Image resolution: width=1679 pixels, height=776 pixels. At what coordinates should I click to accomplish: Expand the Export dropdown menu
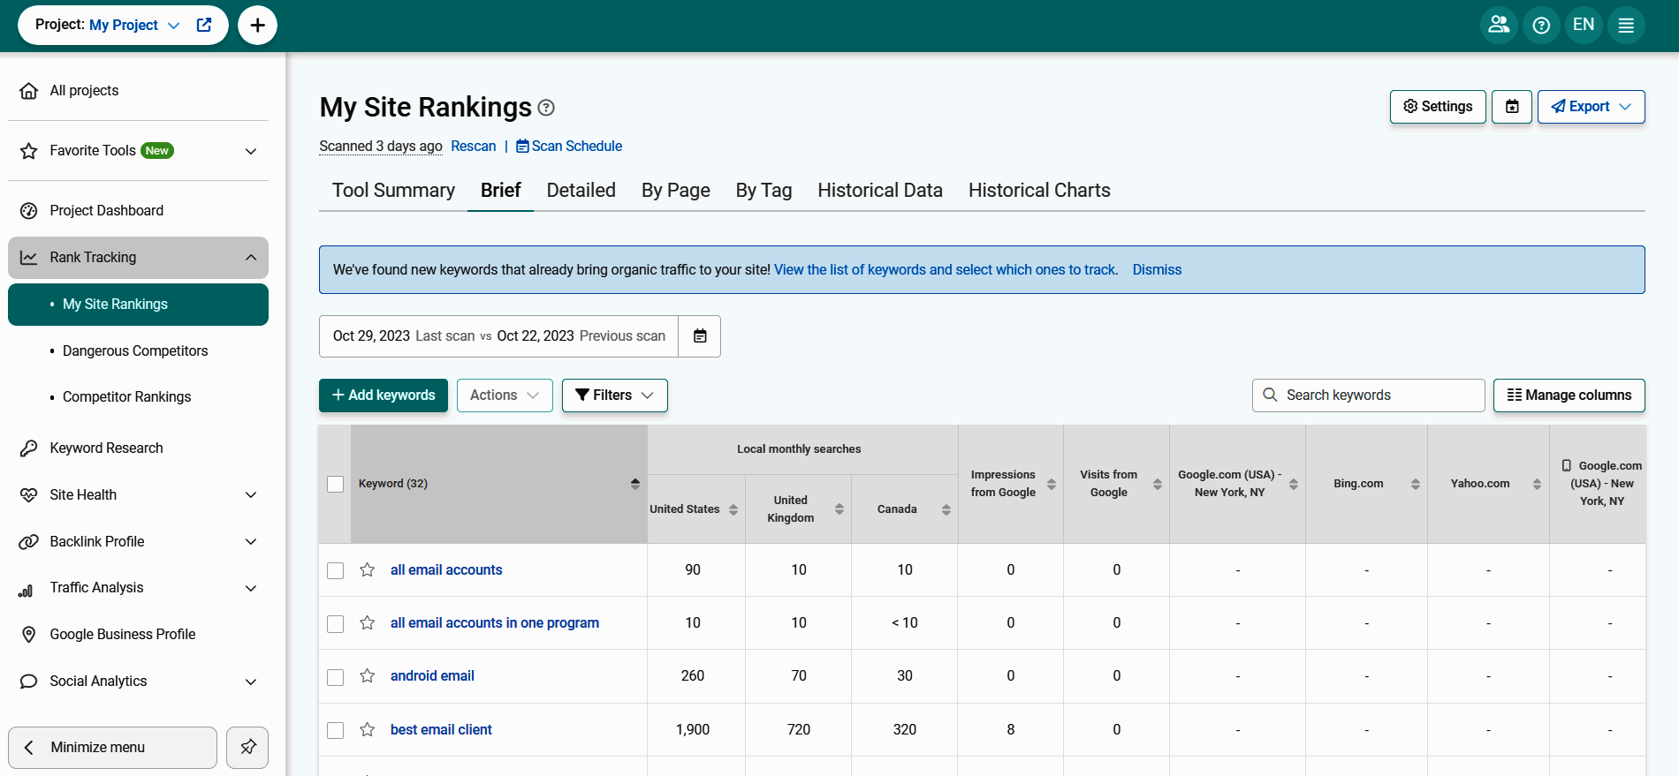(1591, 107)
